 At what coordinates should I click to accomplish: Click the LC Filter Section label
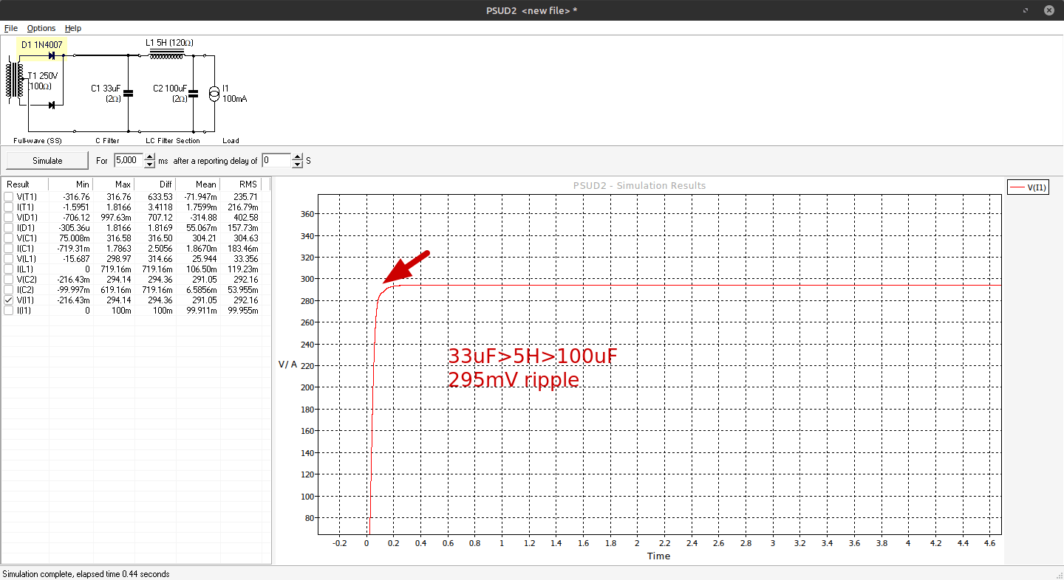click(173, 140)
